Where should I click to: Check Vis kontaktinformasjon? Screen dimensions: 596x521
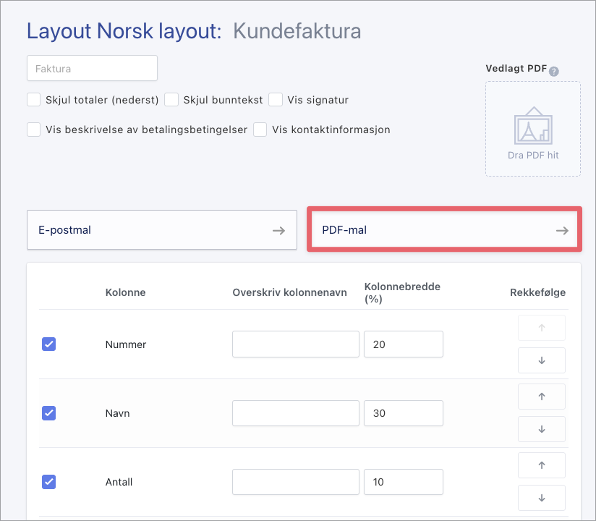pos(260,130)
